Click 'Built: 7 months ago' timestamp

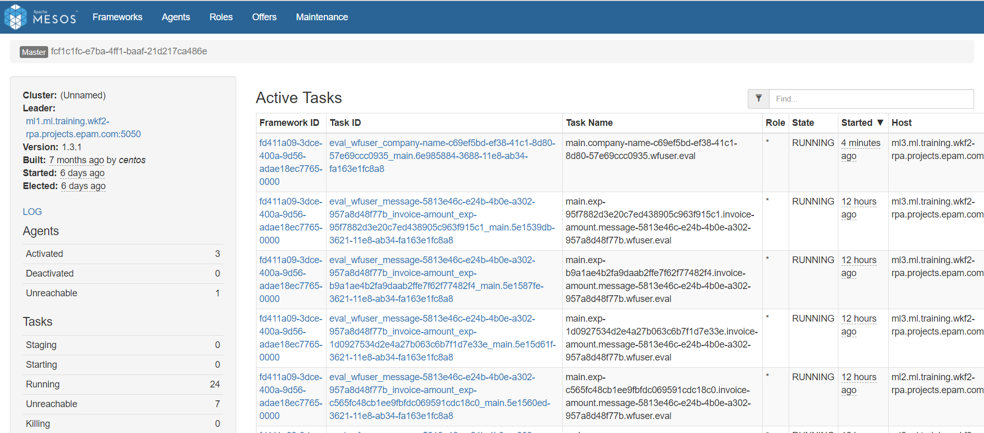76,160
